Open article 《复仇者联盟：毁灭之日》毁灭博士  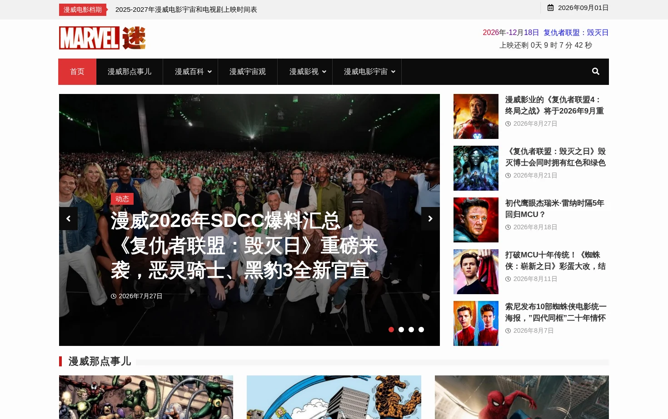555,157
